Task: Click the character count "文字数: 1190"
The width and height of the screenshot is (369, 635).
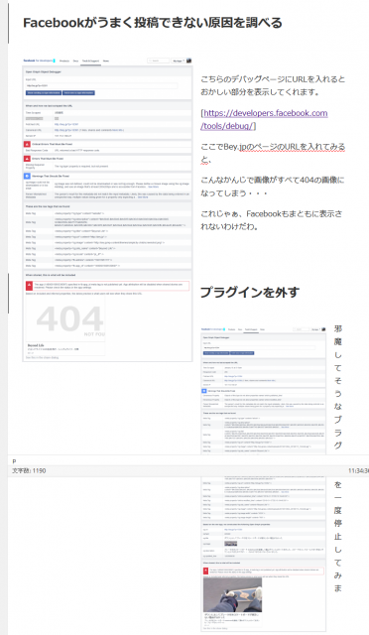Action: [x=29, y=470]
